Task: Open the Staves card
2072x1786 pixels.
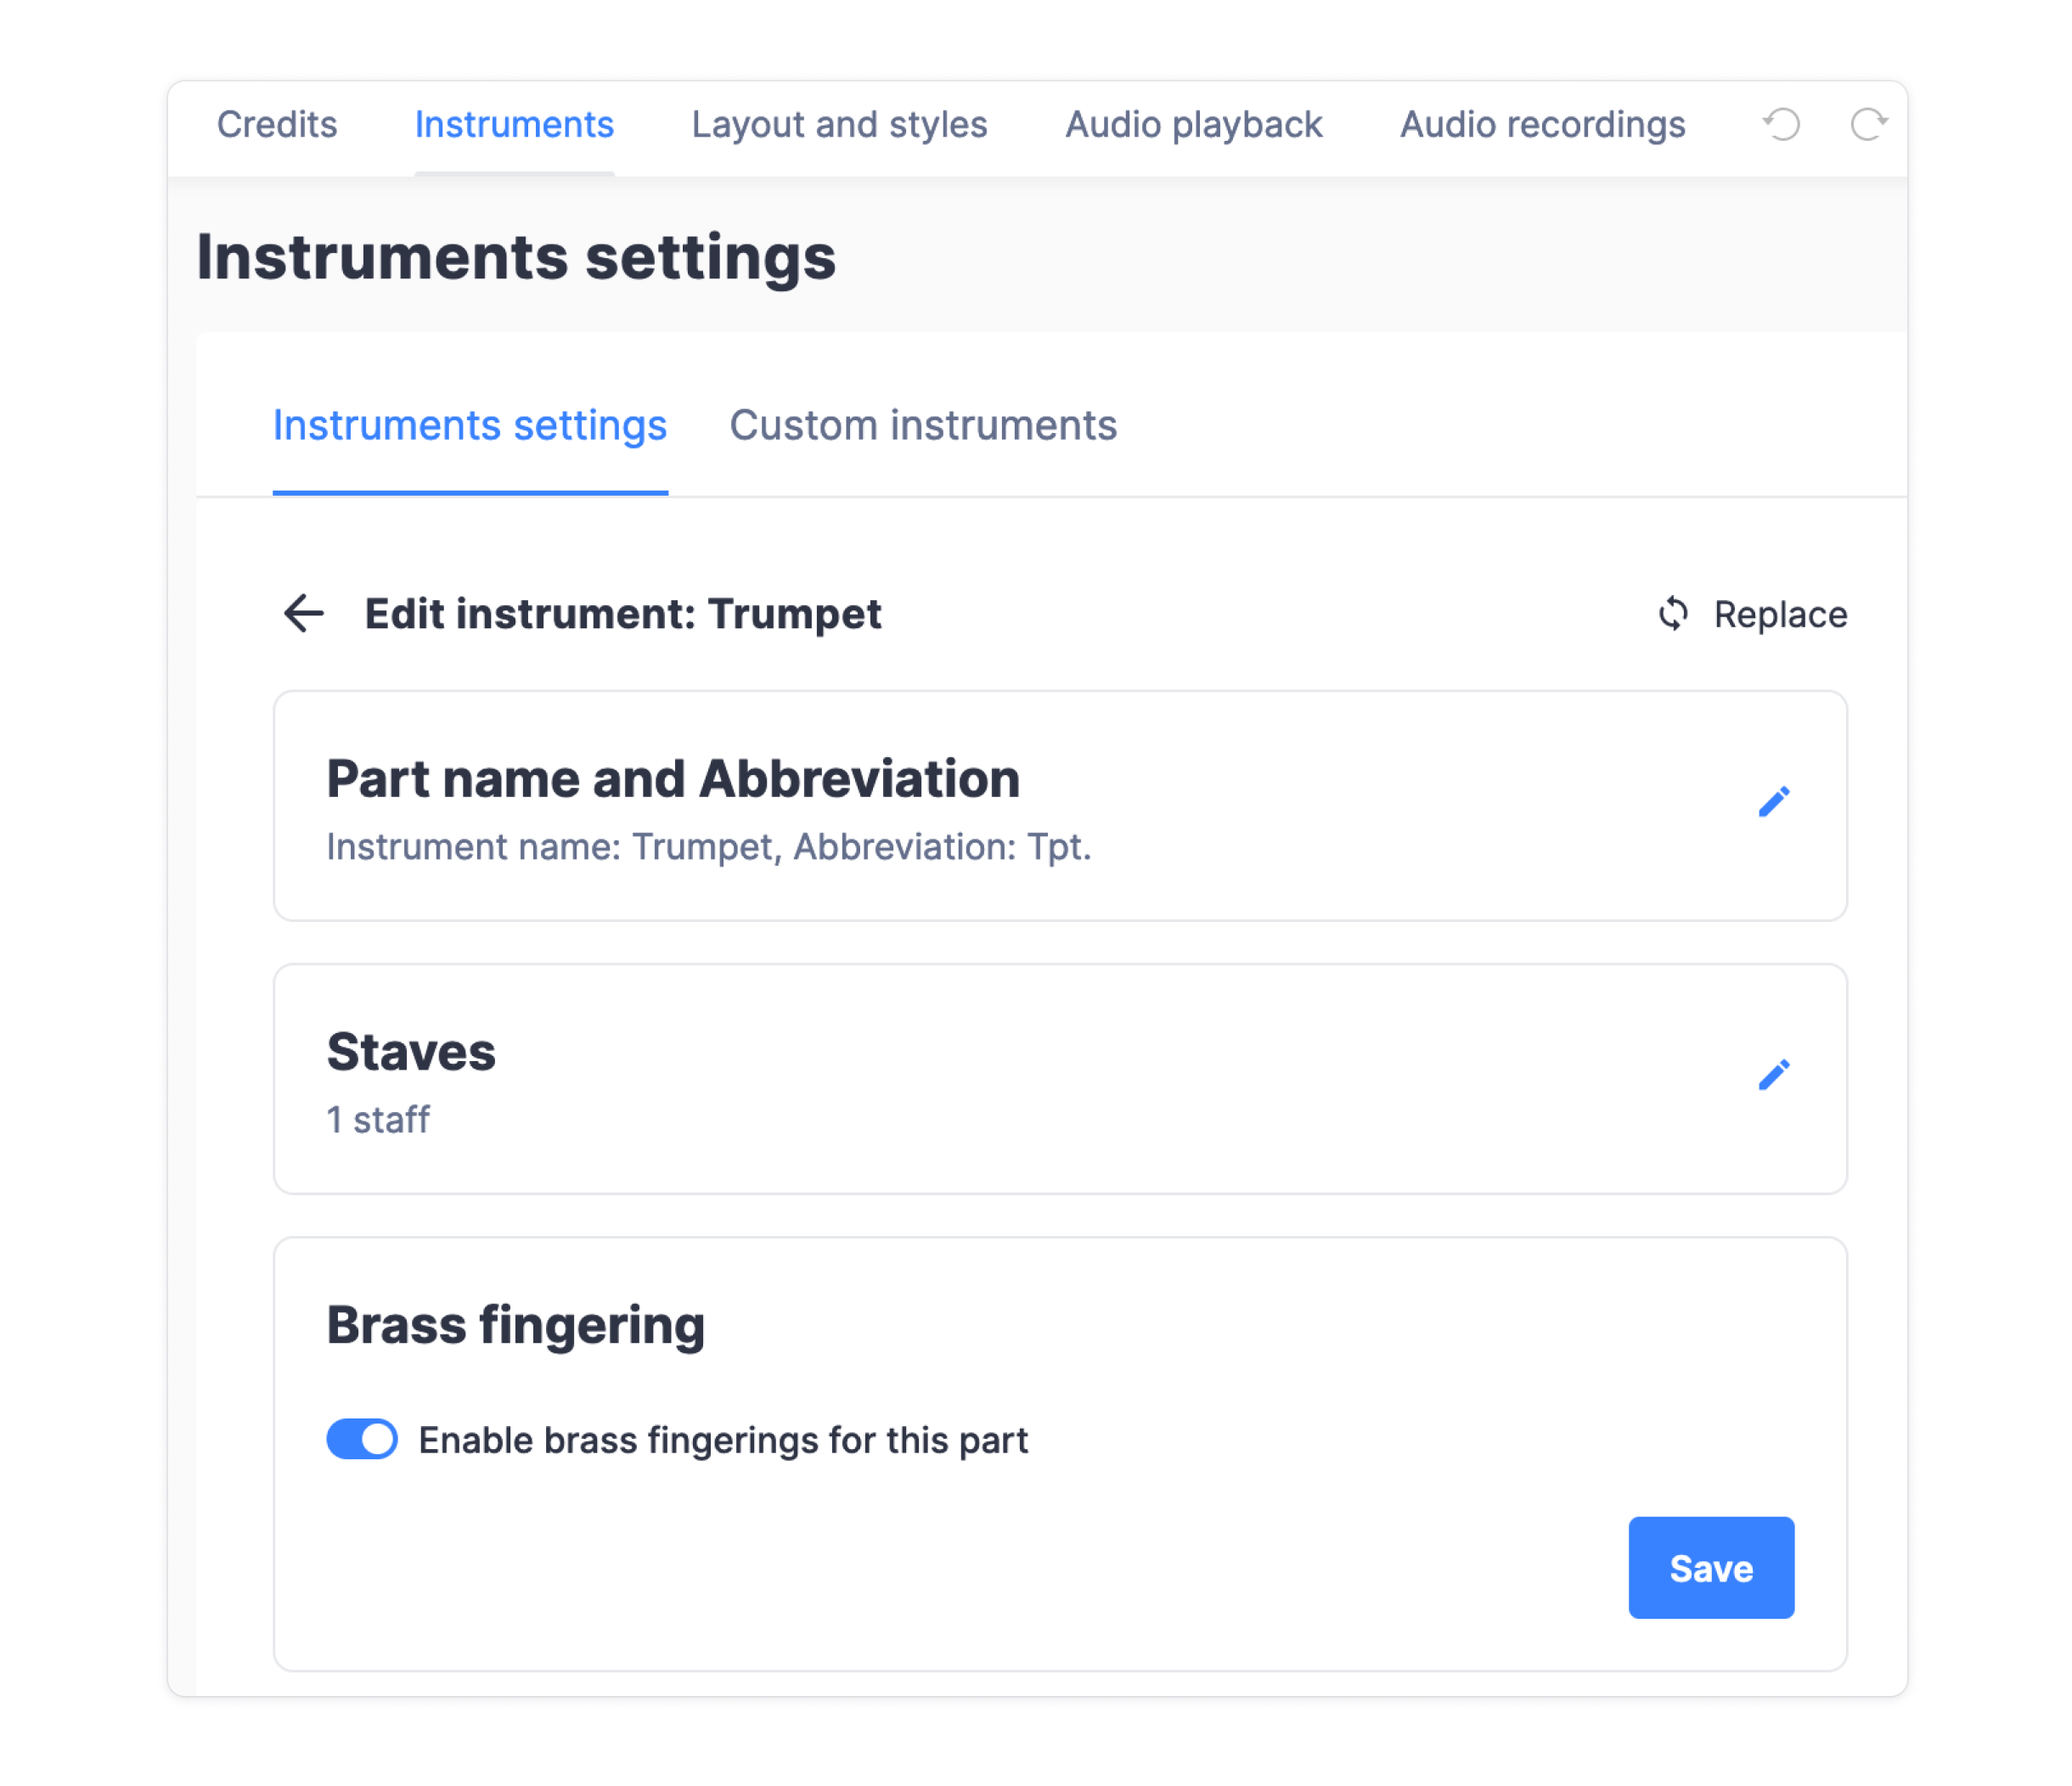Action: (1060, 1078)
